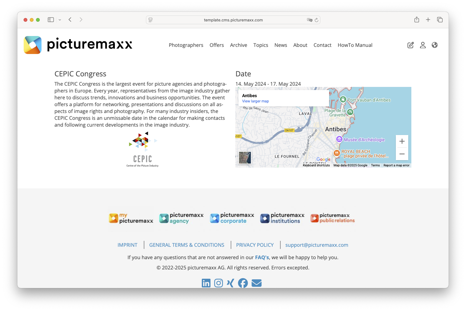466x311 pixels.
Task: Open the PRIVACY POLICY link
Action: (x=255, y=245)
